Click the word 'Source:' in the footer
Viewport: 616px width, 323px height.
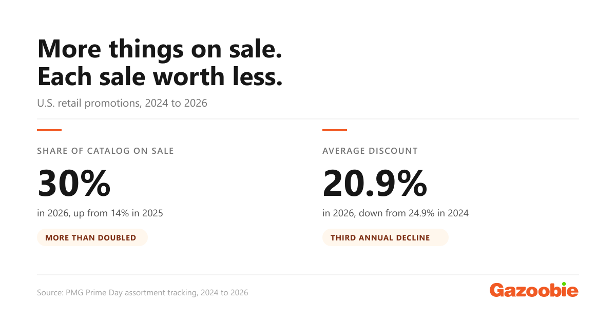pyautogui.click(x=50, y=293)
